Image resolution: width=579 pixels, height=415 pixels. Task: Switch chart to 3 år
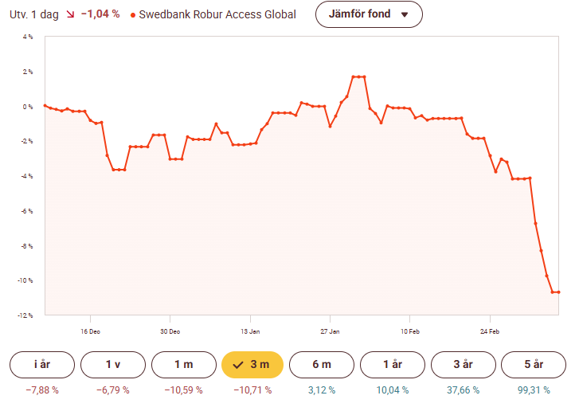click(463, 364)
